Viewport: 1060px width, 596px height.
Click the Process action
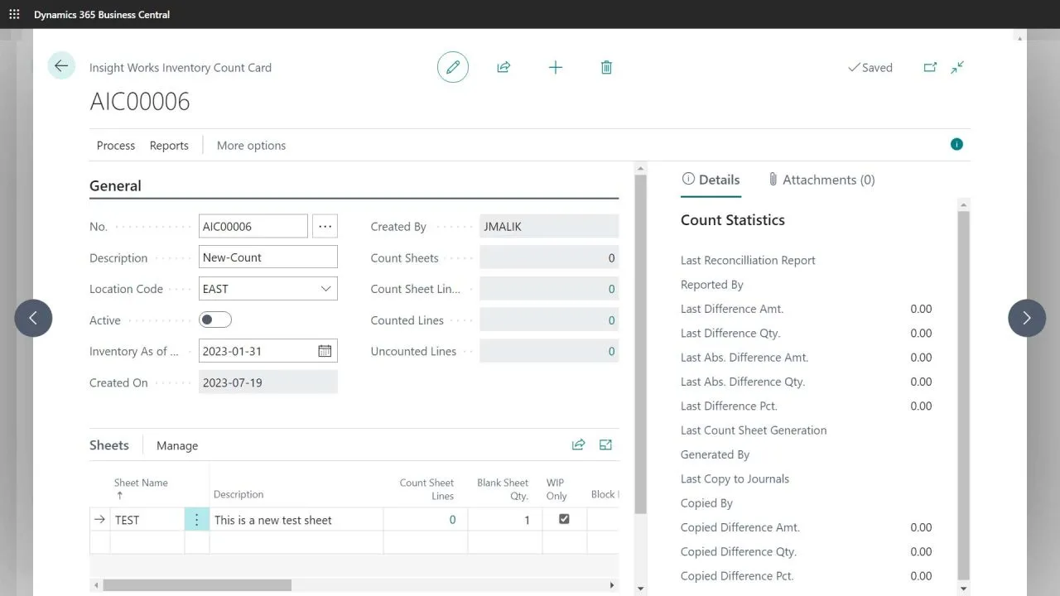tap(115, 145)
